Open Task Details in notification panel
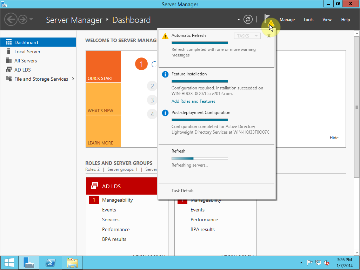 pos(182,191)
